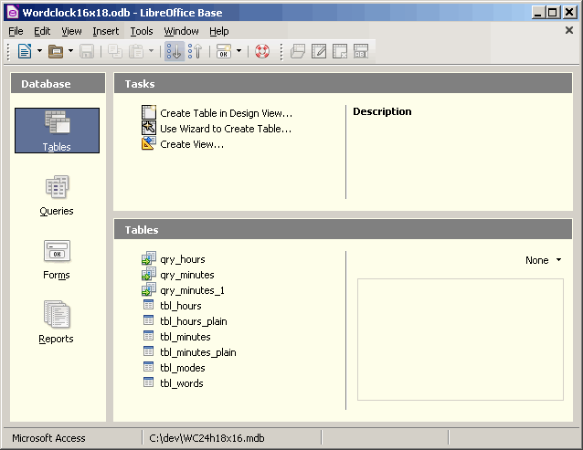Click Microsoft Access status bar entry
This screenshot has width=583, height=450.
[x=48, y=438]
